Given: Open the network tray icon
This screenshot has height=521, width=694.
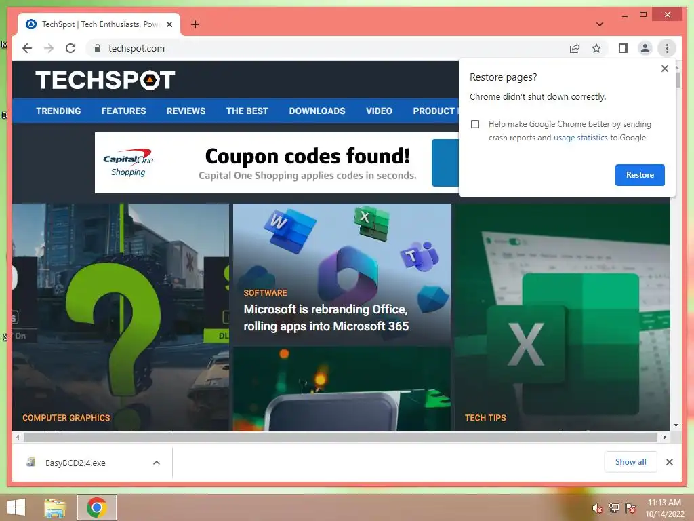Looking at the screenshot, I should pos(613,508).
